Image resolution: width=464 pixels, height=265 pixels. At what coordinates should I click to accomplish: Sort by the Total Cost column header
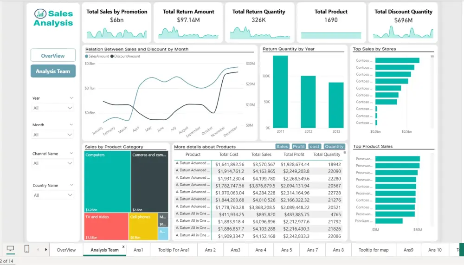pyautogui.click(x=229, y=155)
